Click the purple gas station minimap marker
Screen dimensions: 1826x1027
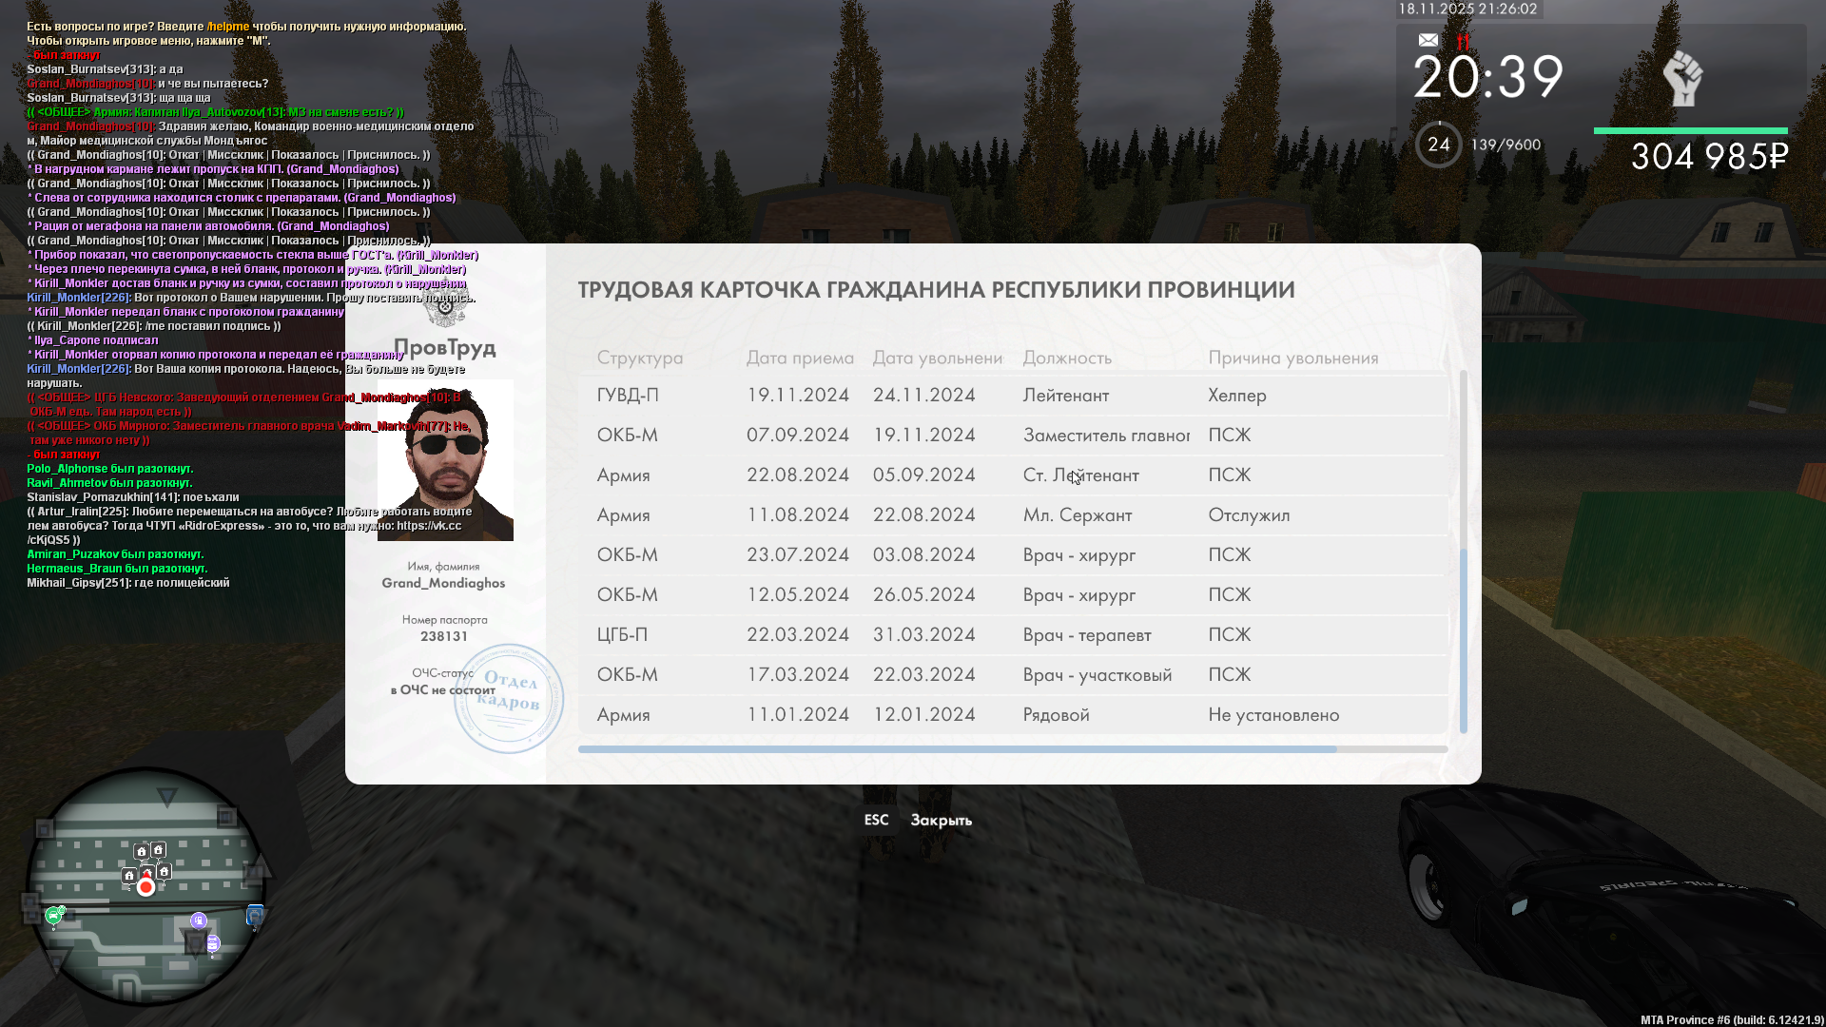click(199, 920)
